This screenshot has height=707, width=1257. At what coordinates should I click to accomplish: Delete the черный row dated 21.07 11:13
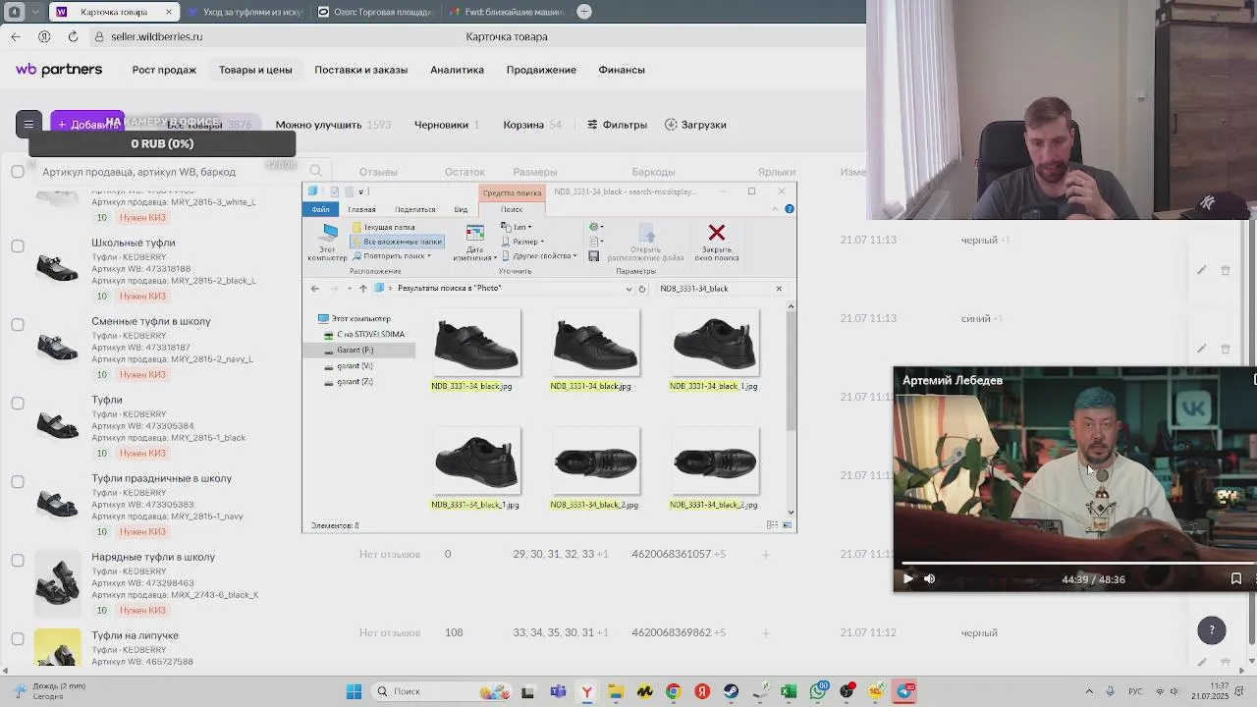pyautogui.click(x=1226, y=270)
